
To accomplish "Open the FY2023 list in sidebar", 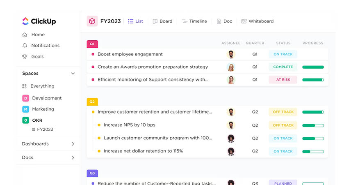I will [x=45, y=129].
